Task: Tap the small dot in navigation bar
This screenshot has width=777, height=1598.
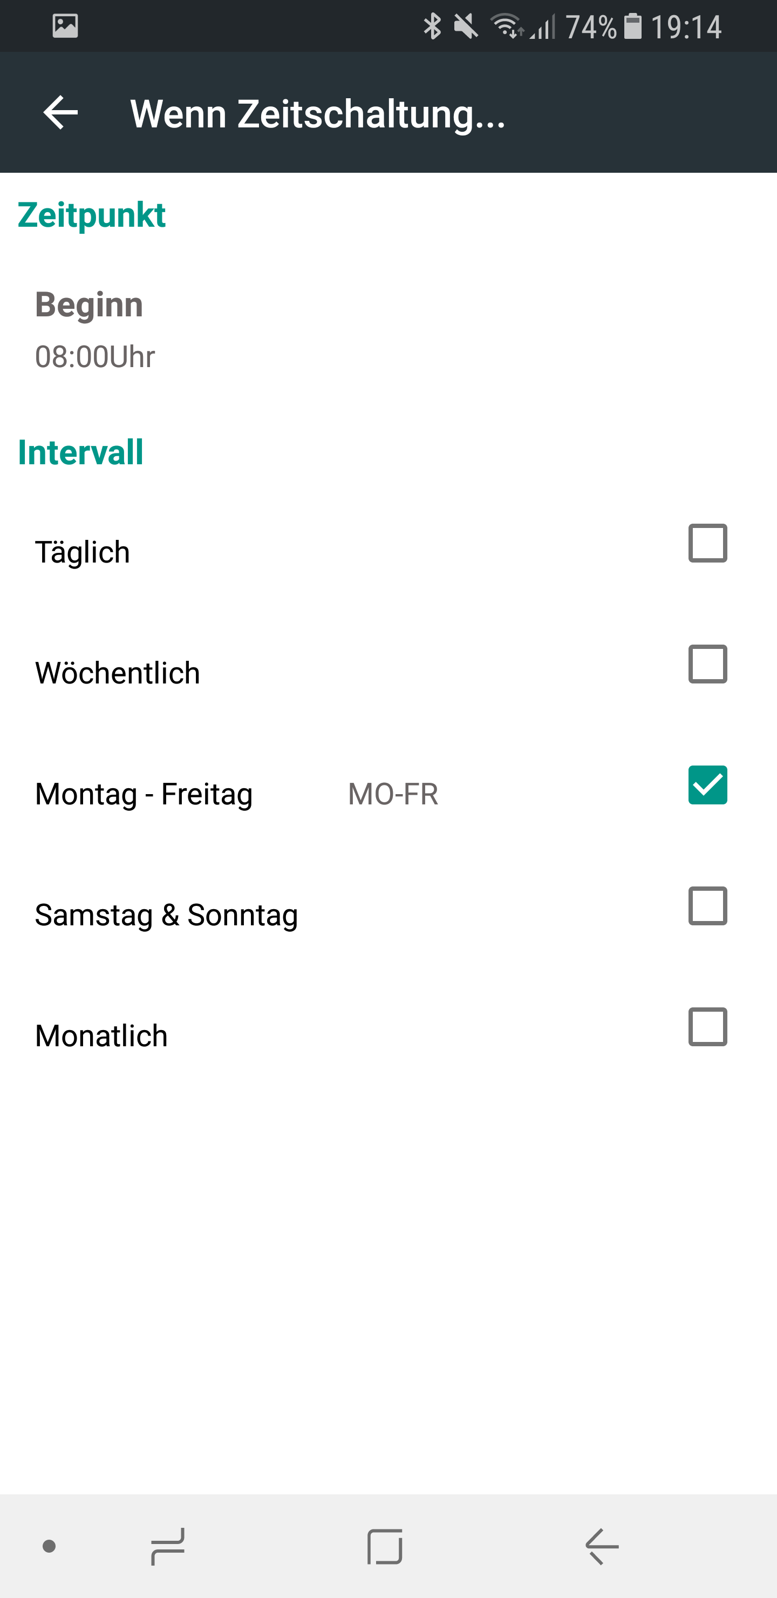Action: (49, 1547)
